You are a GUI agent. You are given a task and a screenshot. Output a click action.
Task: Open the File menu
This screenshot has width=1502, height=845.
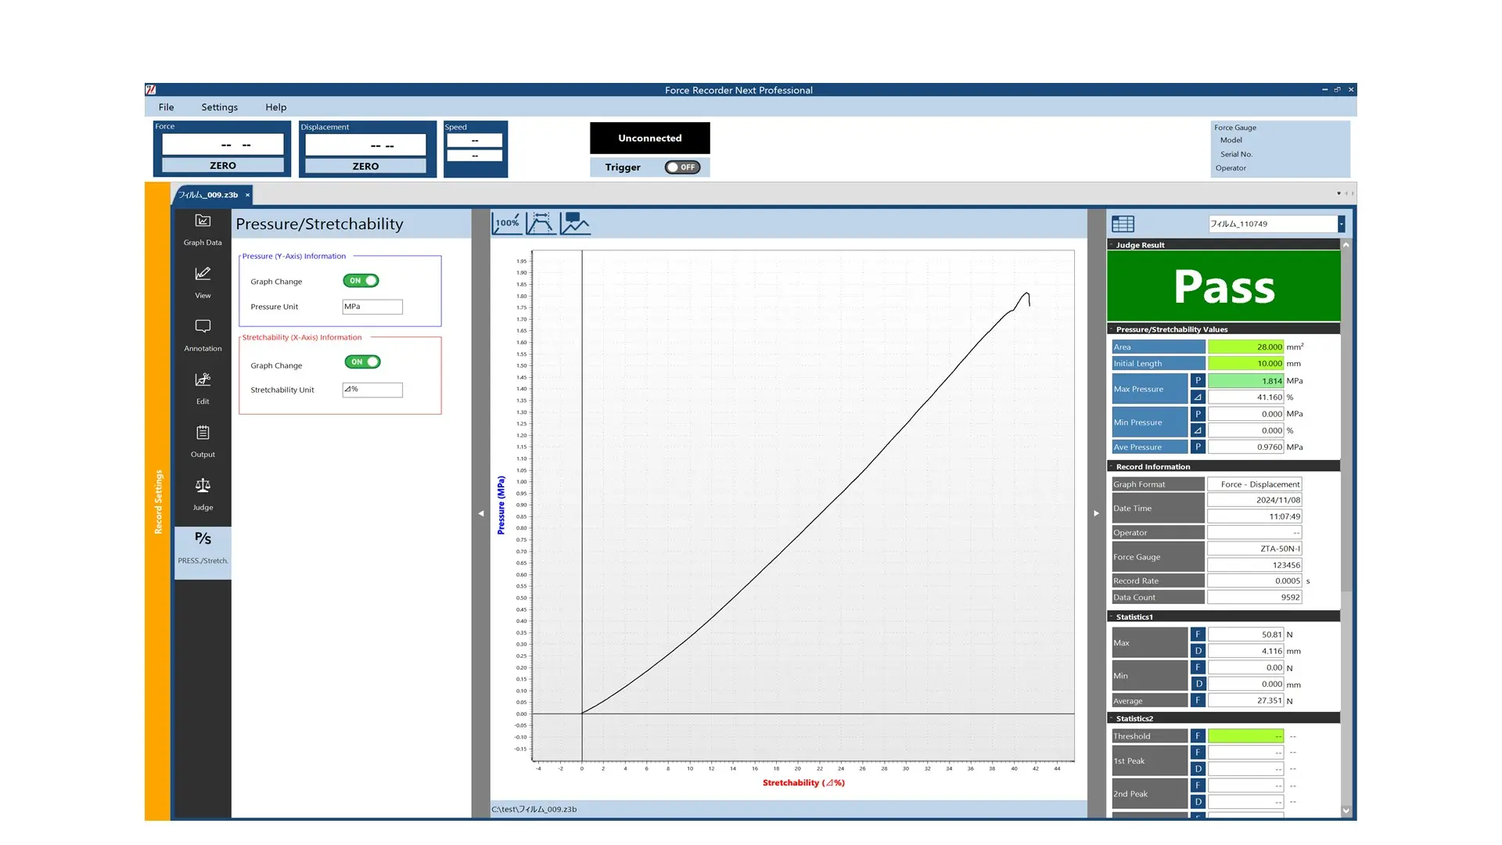point(166,106)
